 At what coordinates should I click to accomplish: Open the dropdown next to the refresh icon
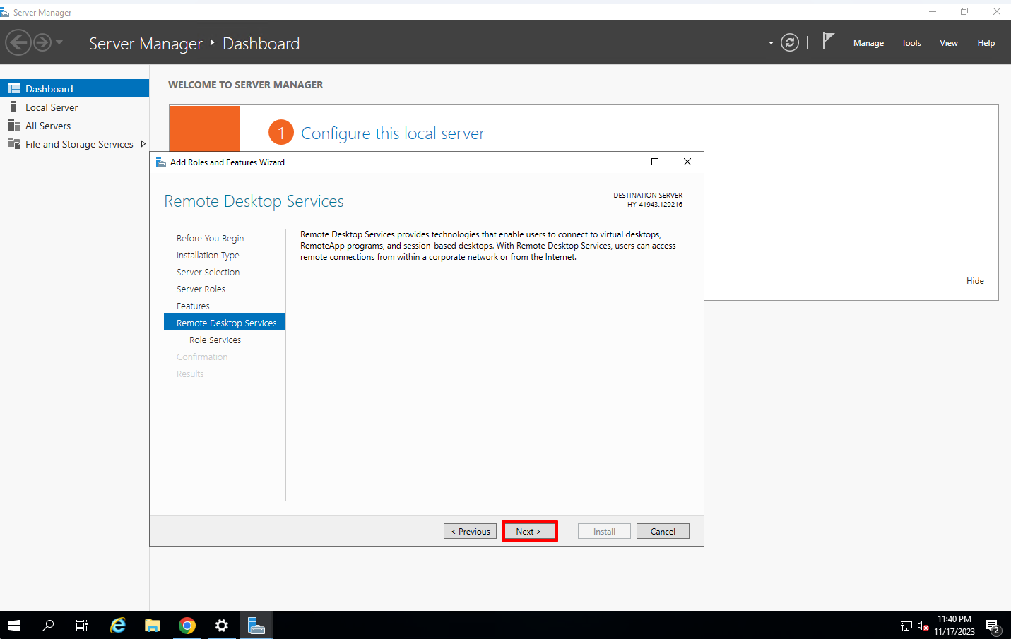pos(770,42)
